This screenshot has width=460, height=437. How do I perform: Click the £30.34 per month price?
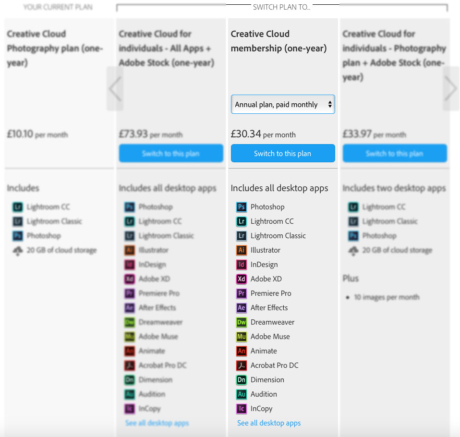pos(263,134)
